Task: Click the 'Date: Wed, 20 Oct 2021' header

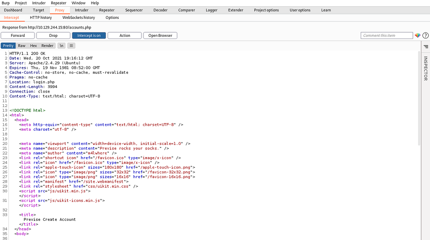Action: (51, 58)
